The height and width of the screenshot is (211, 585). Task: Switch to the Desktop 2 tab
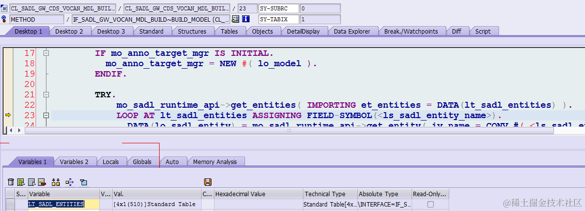click(69, 31)
